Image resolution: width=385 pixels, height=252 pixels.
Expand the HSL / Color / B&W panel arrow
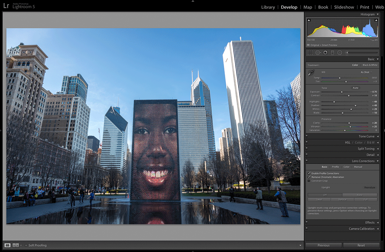[377, 143]
